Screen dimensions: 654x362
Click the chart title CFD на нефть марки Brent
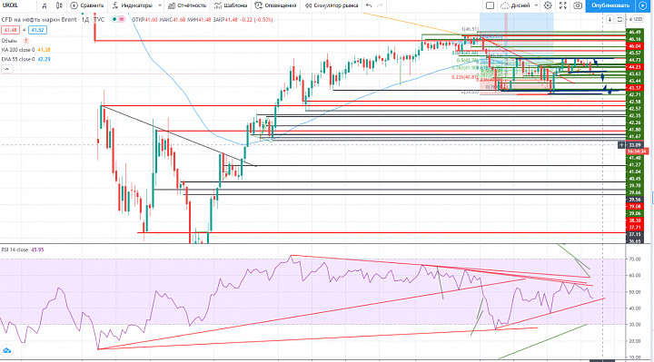(x=40, y=19)
